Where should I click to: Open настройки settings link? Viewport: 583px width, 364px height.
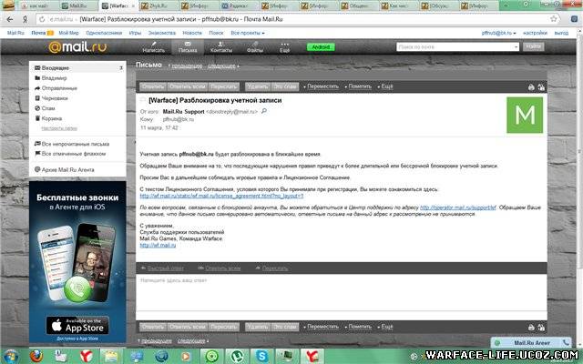tap(535, 33)
